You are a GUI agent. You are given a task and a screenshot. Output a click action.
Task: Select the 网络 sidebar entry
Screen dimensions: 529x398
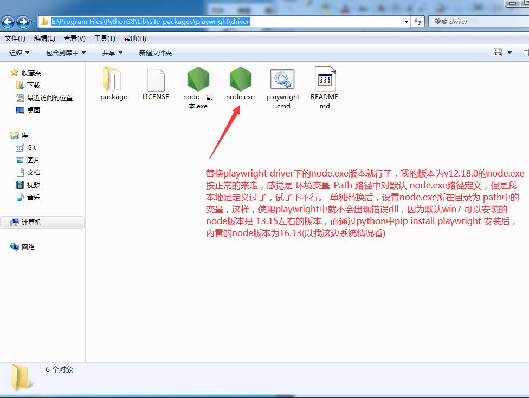click(x=28, y=247)
